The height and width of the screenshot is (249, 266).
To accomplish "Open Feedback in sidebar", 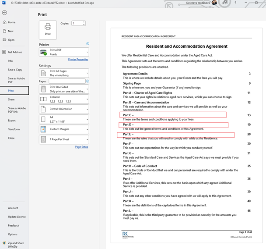I will tap(14, 225).
